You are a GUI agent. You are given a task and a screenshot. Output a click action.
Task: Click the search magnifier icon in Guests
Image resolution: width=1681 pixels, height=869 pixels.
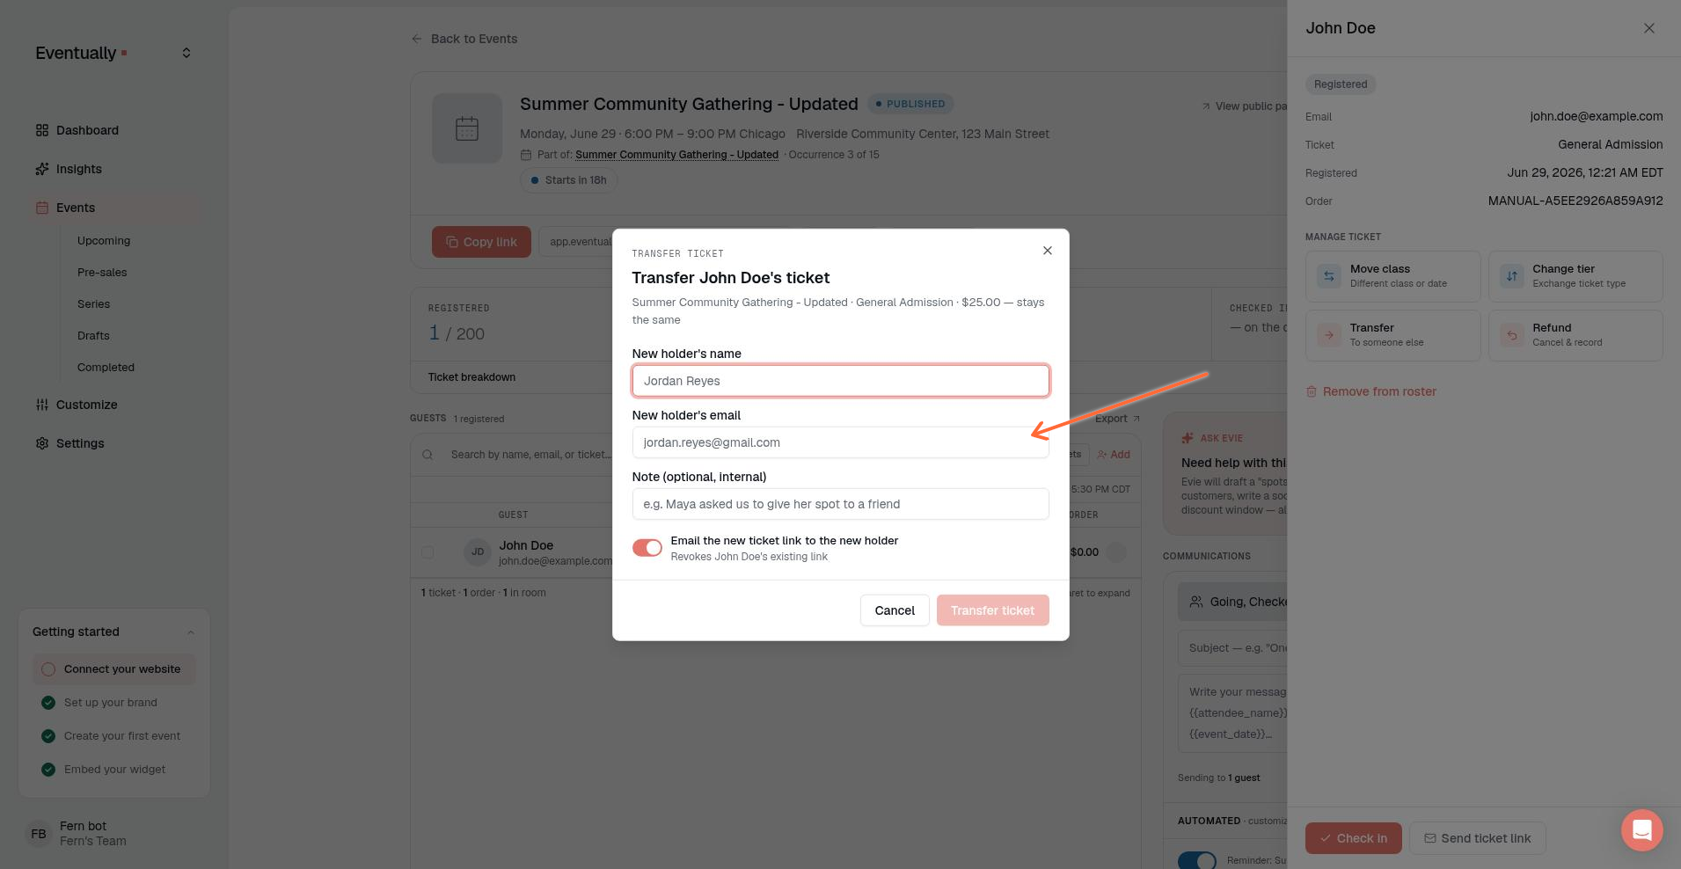coord(428,455)
